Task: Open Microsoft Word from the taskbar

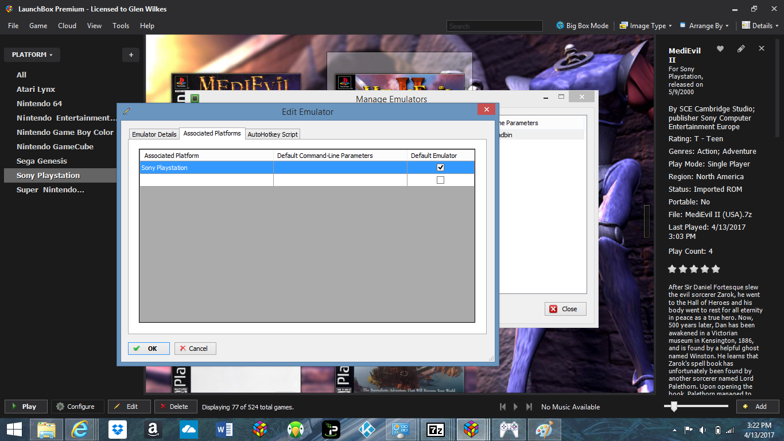Action: [x=224, y=429]
